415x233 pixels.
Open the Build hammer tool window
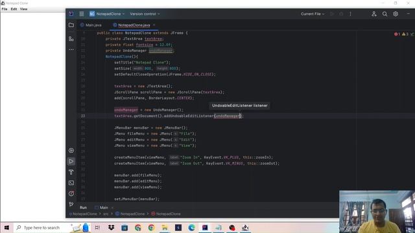71,172
